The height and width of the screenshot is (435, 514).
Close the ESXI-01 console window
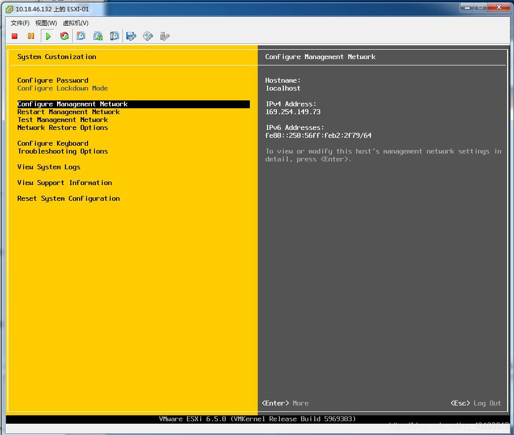pyautogui.click(x=499, y=7)
